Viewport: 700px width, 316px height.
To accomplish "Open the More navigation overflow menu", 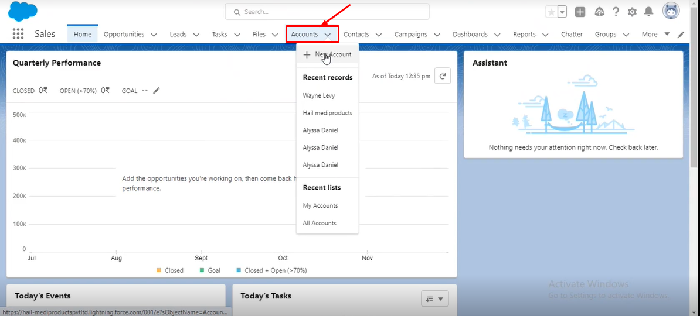I will [656, 34].
